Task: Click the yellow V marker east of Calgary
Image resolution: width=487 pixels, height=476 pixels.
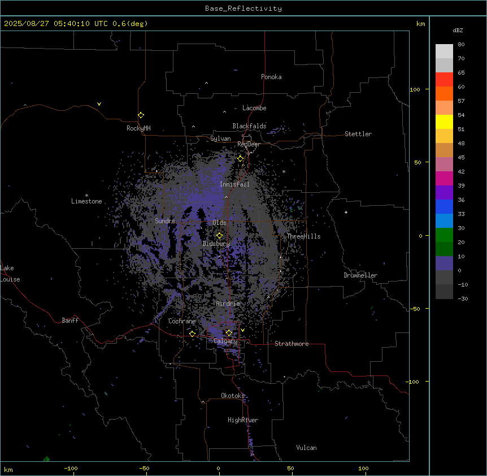Action: 242,330
